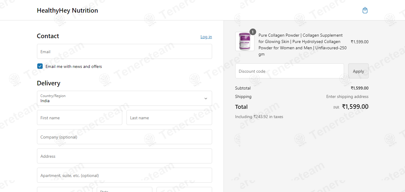405x192 pixels.
Task: Click the collagen product thumbnail image
Action: click(245, 42)
